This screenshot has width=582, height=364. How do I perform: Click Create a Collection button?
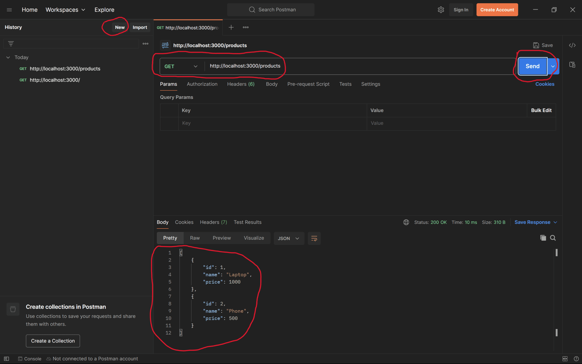tap(53, 341)
